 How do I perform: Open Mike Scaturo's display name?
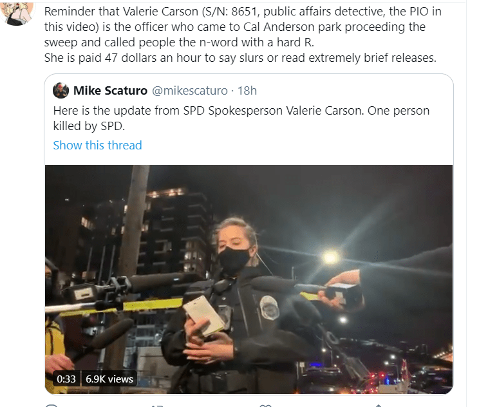click(110, 90)
